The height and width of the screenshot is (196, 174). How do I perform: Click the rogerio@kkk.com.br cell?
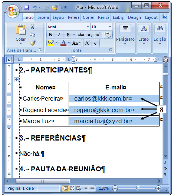coord(114,110)
